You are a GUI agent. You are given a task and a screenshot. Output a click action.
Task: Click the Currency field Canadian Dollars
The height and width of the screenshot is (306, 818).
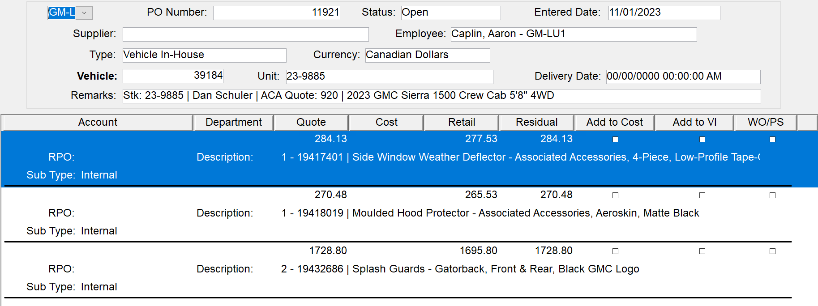tap(427, 55)
